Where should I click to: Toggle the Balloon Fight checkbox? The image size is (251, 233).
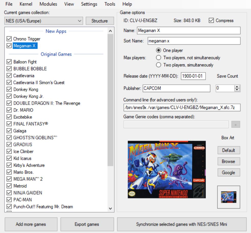9,62
